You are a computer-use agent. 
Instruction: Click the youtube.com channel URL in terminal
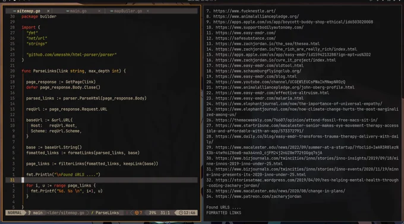point(280,82)
